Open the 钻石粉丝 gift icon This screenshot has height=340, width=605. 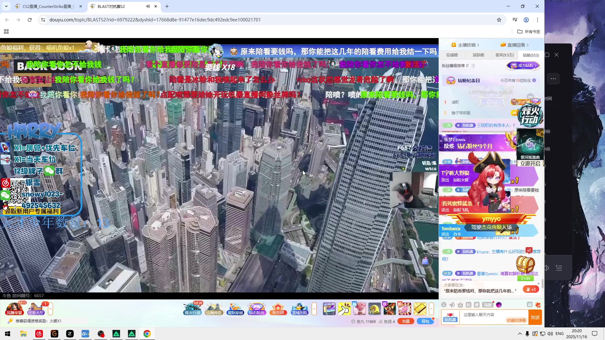[256, 309]
